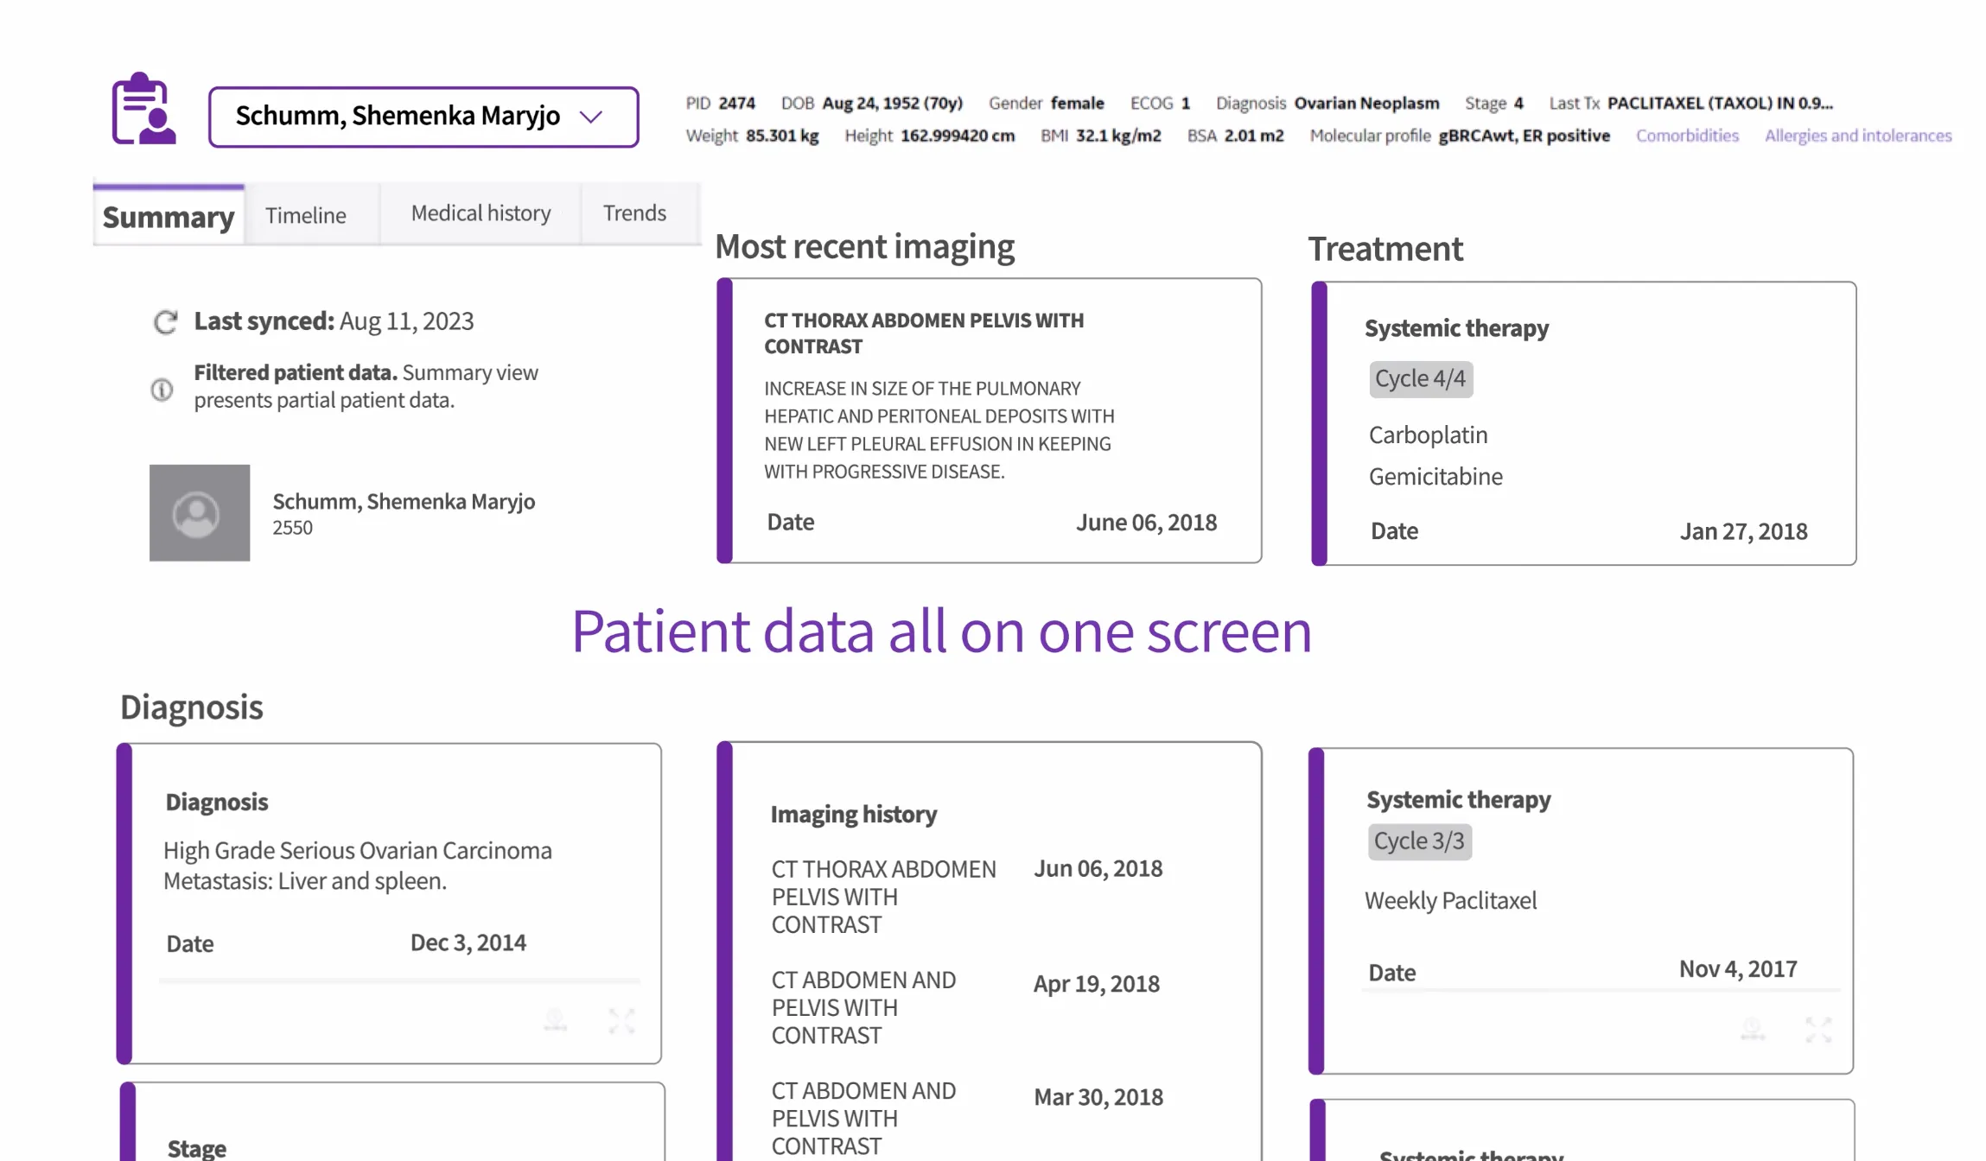
Task: Click the patient avatar placeholder icon
Action: (x=199, y=513)
